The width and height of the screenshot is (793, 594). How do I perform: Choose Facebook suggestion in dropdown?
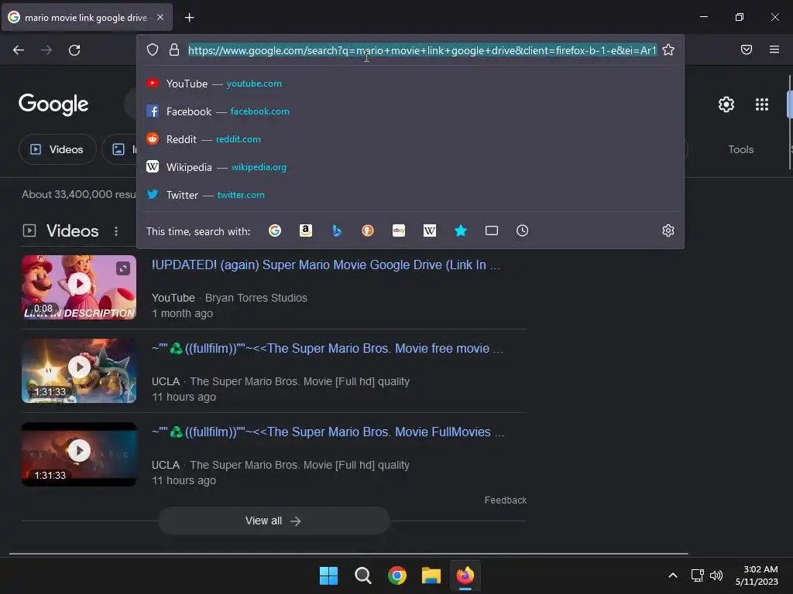point(410,111)
